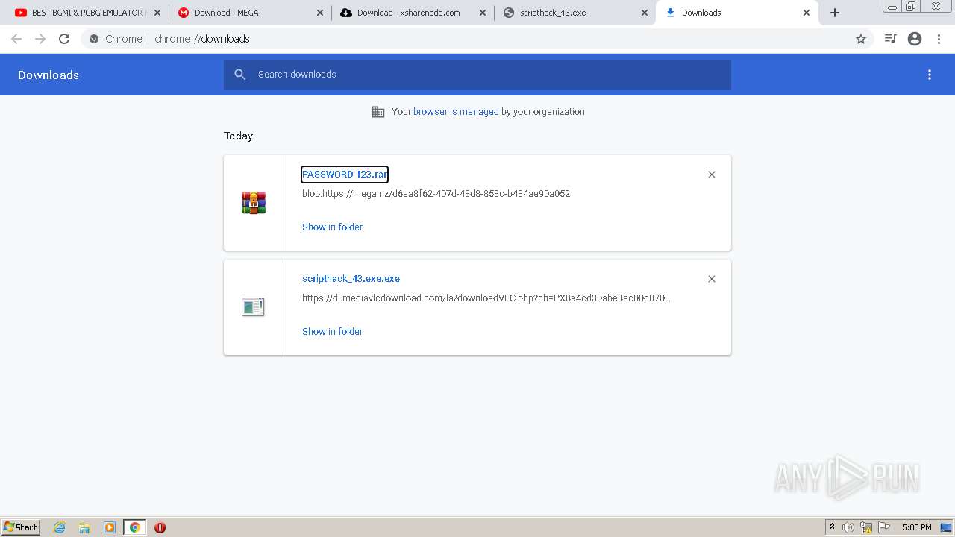Open the Opera icon in the taskbar

160,527
